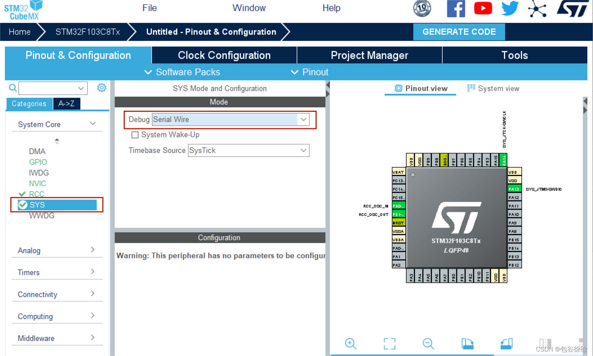Click the ST logo in the header
Viewport: 593px width, 356px height.
pos(573,8)
